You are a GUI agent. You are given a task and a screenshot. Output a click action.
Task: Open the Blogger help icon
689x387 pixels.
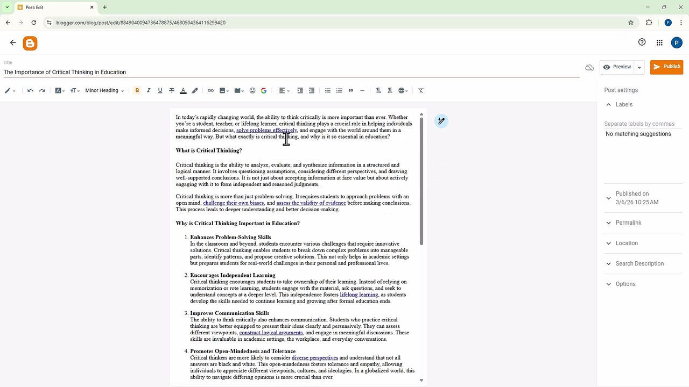(642, 42)
